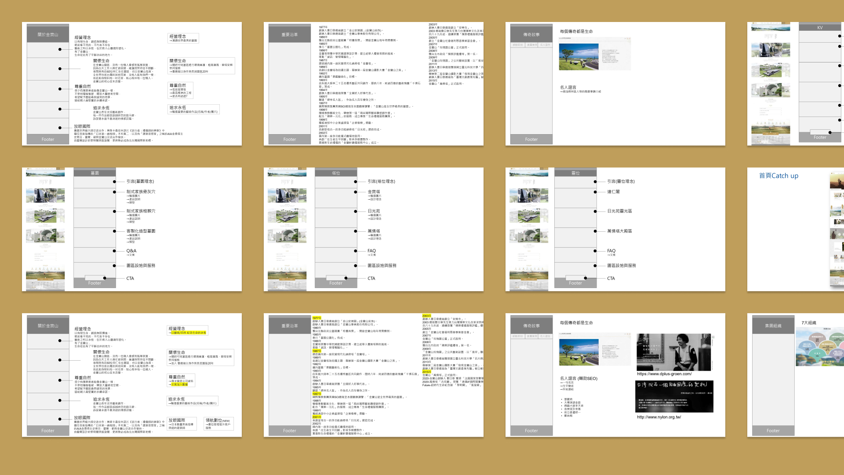
Task: Click the Q&A annotation label
Action: [x=131, y=251]
